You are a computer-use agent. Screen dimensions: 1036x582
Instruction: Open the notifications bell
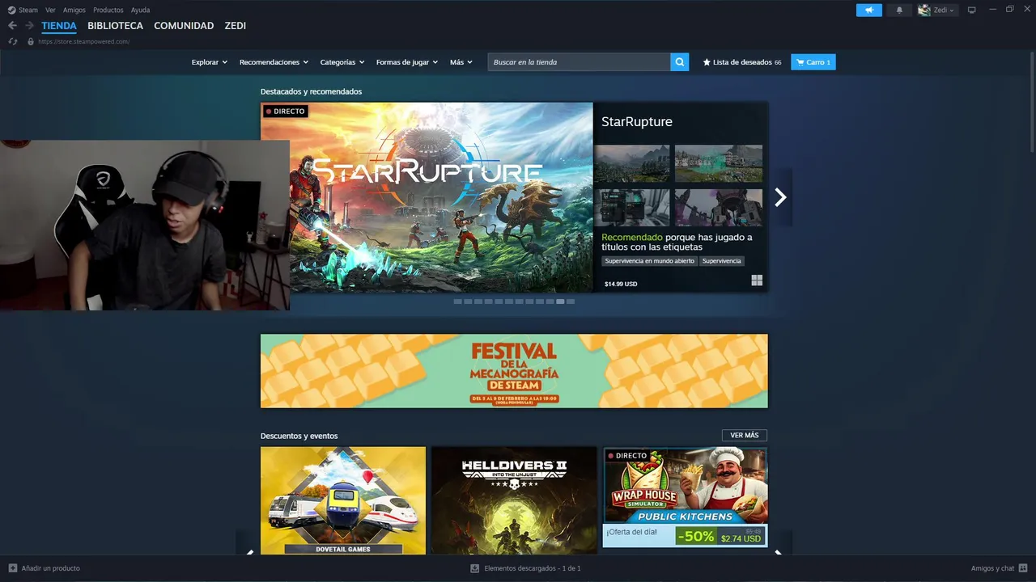point(899,10)
